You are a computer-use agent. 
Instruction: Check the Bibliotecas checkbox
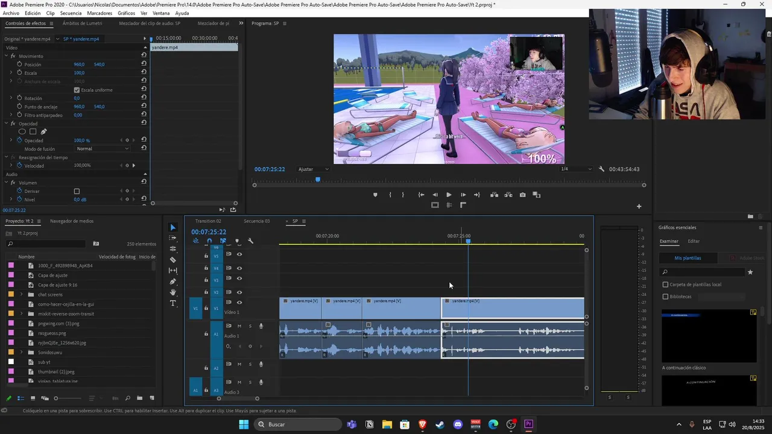665,297
